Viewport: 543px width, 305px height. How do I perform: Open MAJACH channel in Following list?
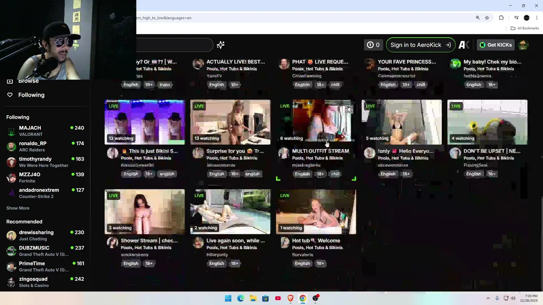(45, 131)
